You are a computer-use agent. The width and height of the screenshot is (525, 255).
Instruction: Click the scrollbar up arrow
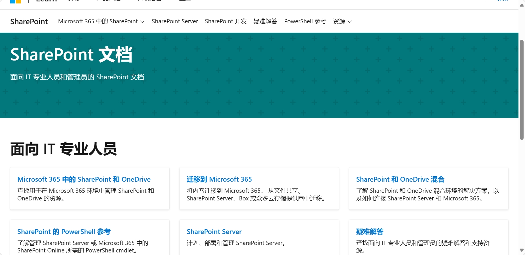tap(522, 5)
